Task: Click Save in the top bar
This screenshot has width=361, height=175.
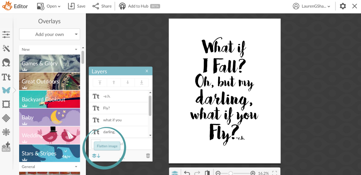Action: point(77,6)
